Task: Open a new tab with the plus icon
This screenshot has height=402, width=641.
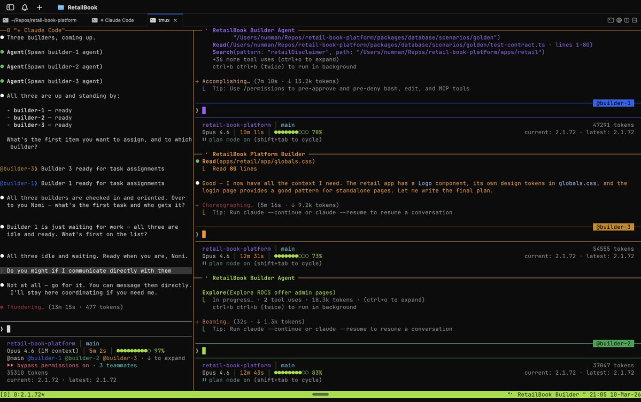Action: (x=39, y=7)
